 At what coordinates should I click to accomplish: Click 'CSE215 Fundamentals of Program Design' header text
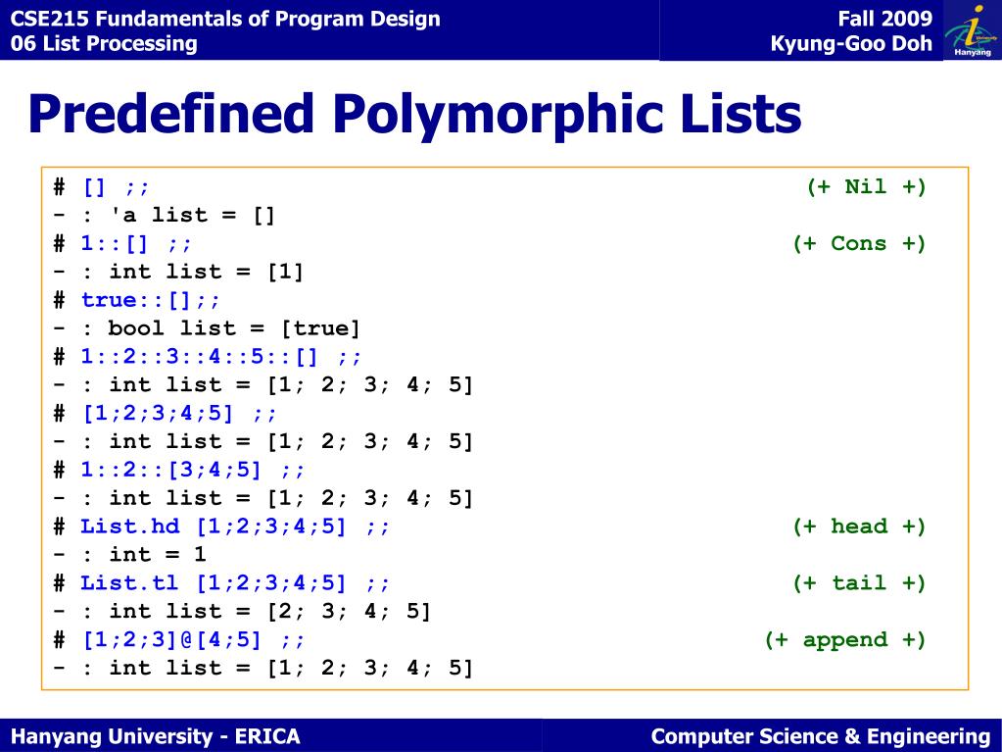point(225,19)
